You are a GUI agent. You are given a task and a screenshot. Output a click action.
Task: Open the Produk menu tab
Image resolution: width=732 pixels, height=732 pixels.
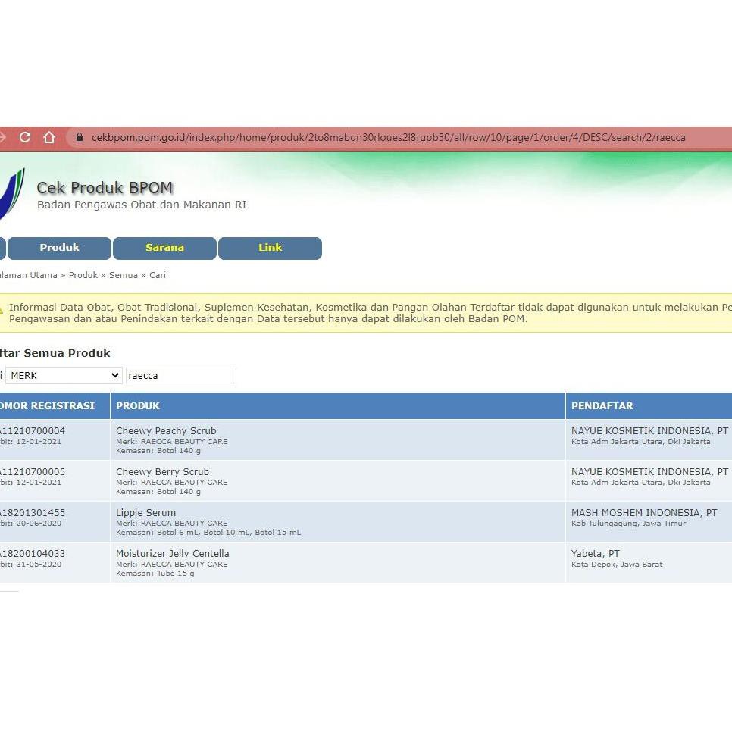pos(59,248)
